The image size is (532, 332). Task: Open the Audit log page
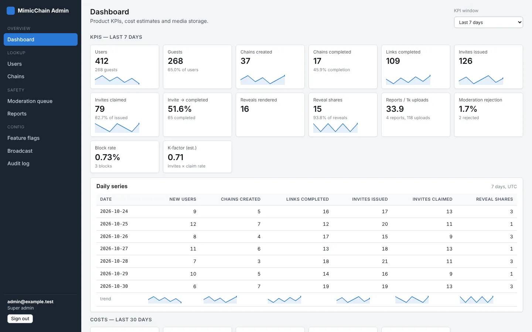click(x=41, y=163)
